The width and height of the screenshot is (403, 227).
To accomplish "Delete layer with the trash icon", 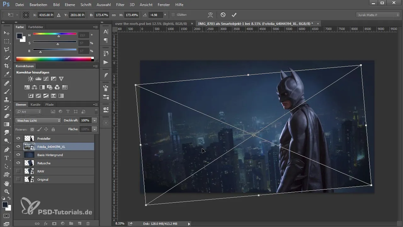I will [88, 223].
